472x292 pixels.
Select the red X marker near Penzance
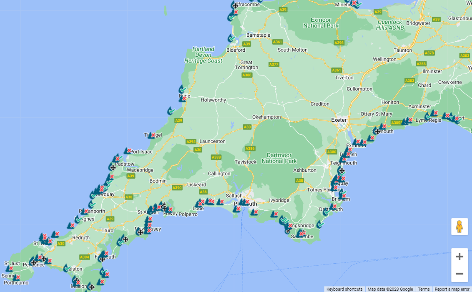point(40,257)
